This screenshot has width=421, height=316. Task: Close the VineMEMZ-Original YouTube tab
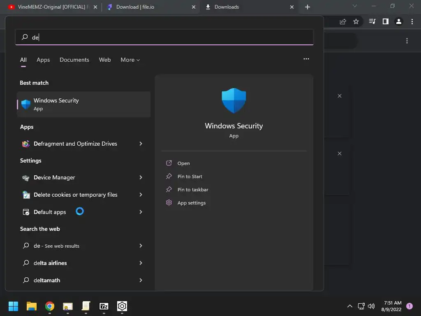pos(95,7)
